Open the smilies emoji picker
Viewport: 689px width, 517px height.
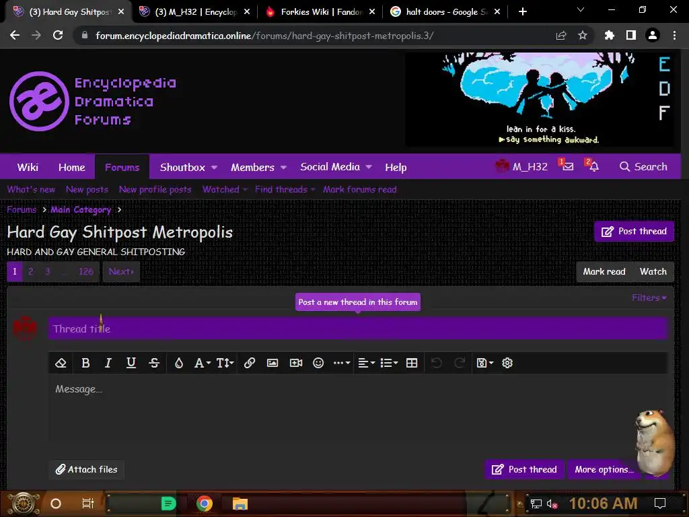pyautogui.click(x=318, y=363)
